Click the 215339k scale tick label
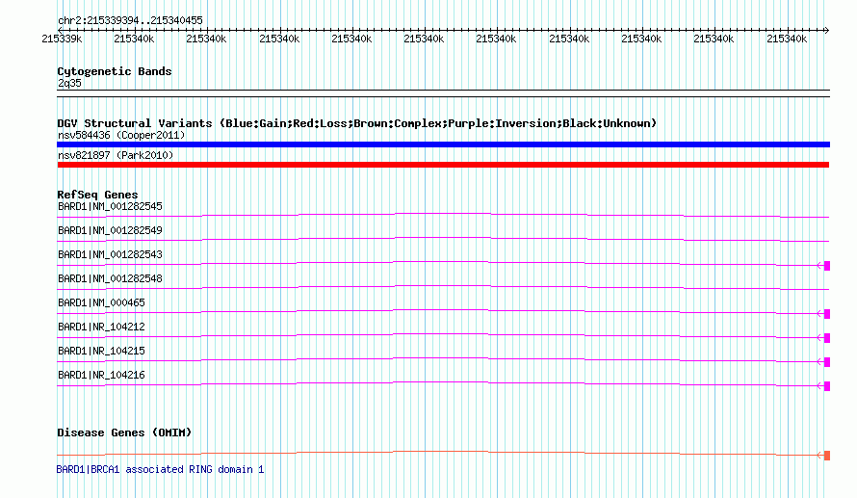The image size is (857, 498). pyautogui.click(x=62, y=39)
